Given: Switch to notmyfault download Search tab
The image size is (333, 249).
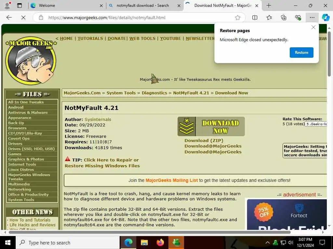Looking at the screenshot, I should [145, 6].
